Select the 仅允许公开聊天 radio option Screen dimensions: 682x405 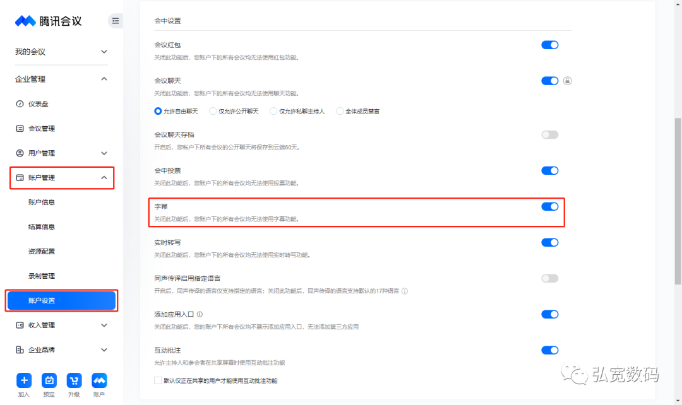pos(213,111)
